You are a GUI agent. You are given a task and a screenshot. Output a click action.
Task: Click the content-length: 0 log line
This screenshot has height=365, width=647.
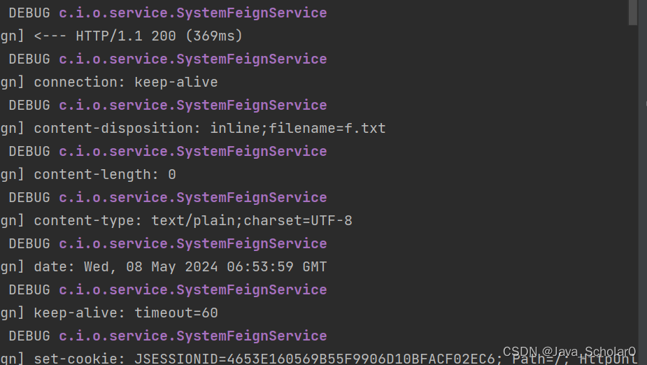point(88,174)
